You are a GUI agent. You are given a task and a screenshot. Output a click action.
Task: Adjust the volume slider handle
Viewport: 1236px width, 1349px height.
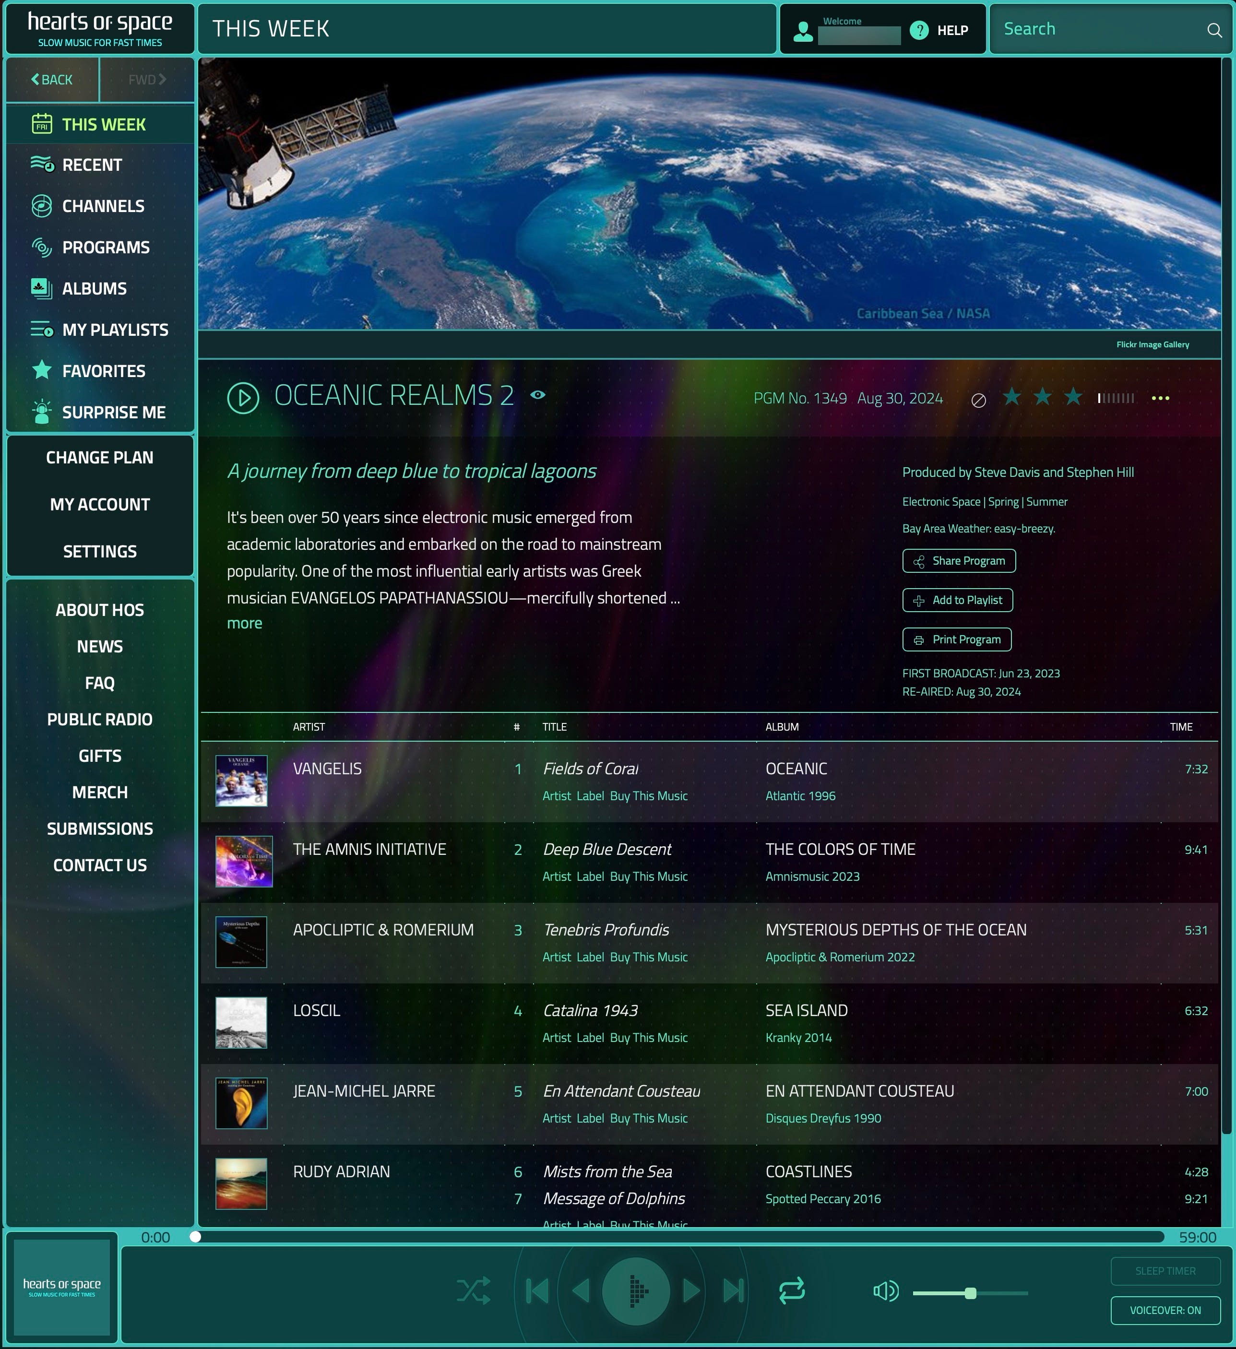[x=970, y=1293]
